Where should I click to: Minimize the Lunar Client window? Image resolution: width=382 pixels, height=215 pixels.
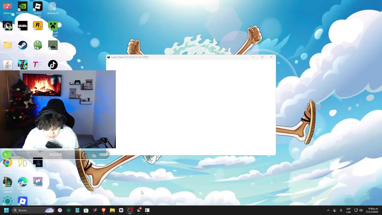[x=253, y=57]
